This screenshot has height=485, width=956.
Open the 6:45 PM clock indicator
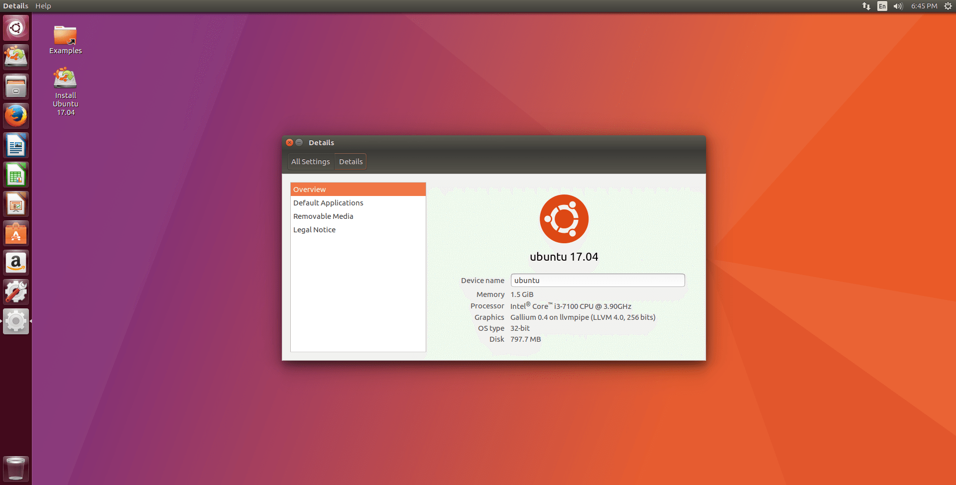click(924, 6)
